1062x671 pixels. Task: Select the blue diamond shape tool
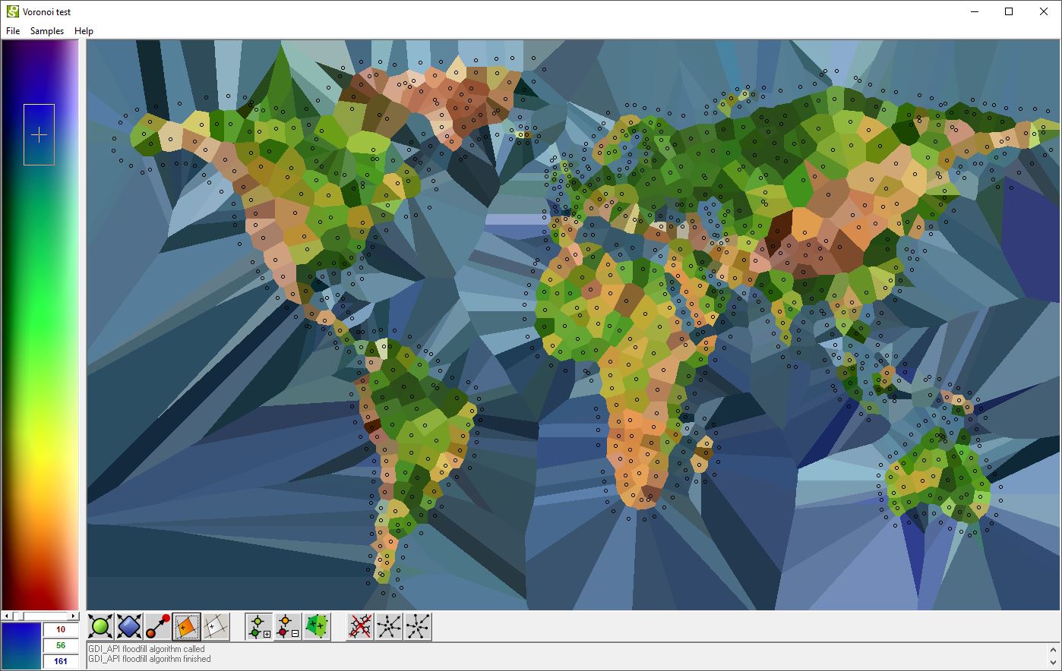[x=127, y=627]
